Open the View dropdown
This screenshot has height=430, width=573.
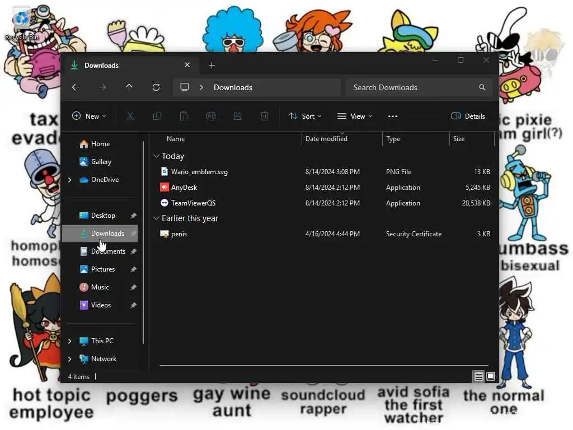[354, 116]
